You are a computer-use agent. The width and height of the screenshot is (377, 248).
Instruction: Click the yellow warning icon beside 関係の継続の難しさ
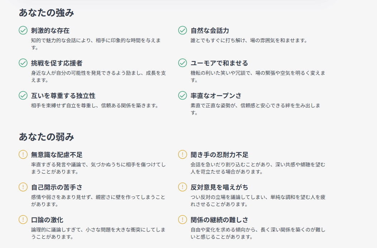point(182,219)
